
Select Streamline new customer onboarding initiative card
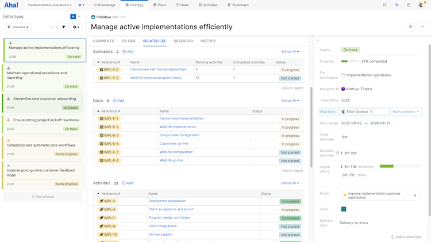(43, 103)
